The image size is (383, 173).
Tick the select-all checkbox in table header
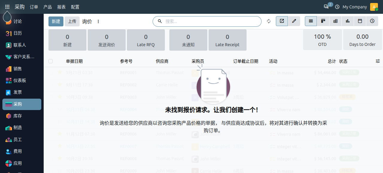point(51,61)
